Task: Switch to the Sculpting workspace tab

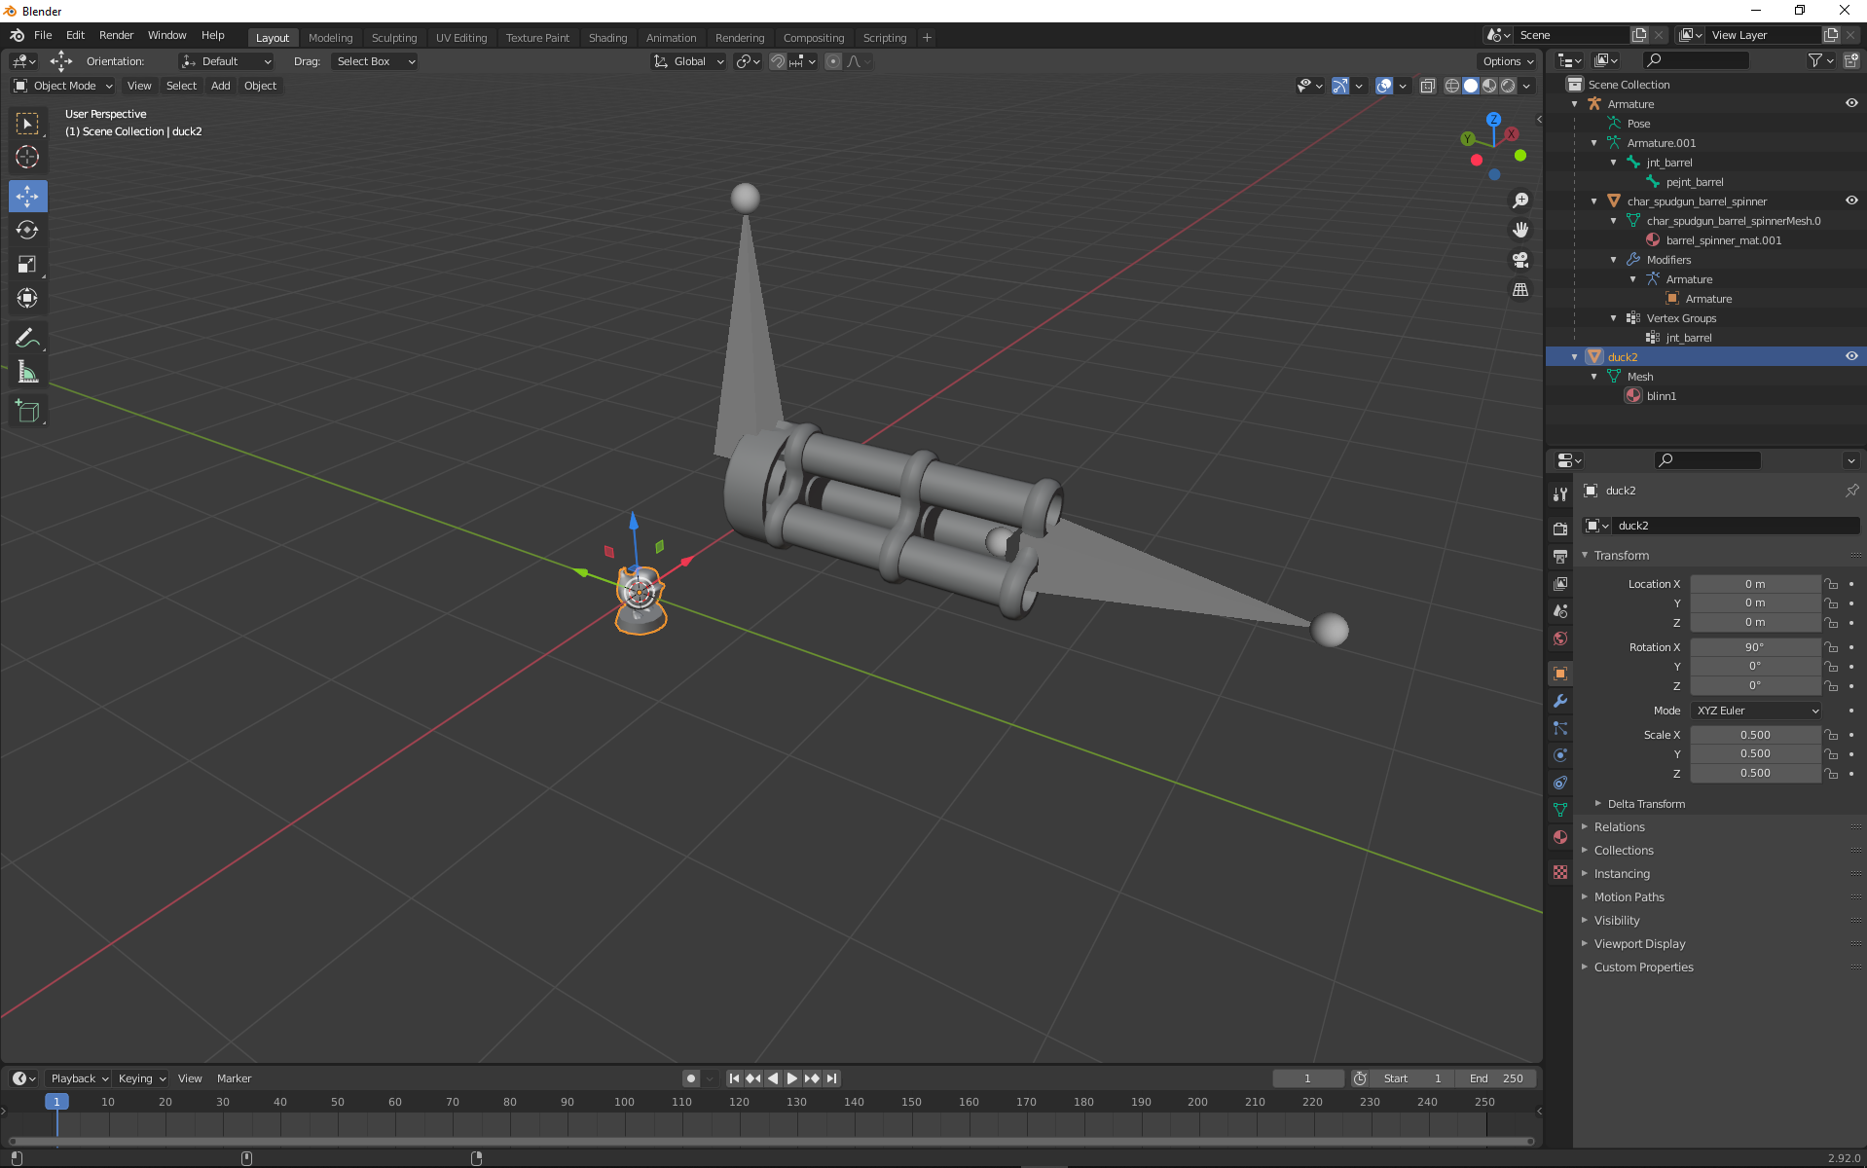Action: (x=394, y=38)
